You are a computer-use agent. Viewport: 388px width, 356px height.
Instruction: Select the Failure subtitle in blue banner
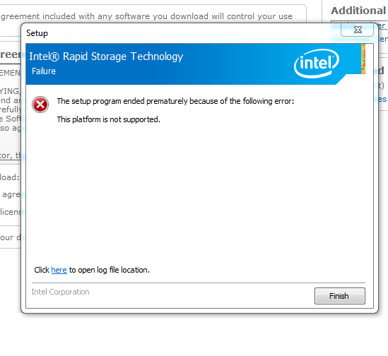tap(44, 71)
